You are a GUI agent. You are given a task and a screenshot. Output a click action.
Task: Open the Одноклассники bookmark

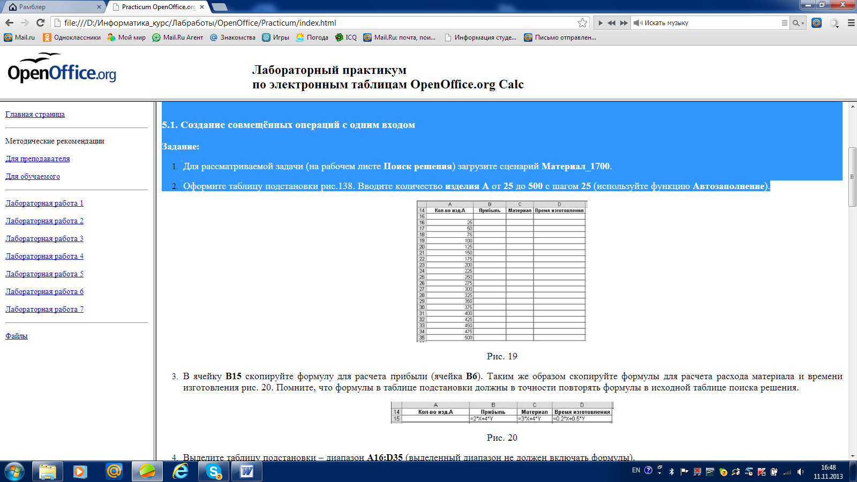click(x=72, y=37)
